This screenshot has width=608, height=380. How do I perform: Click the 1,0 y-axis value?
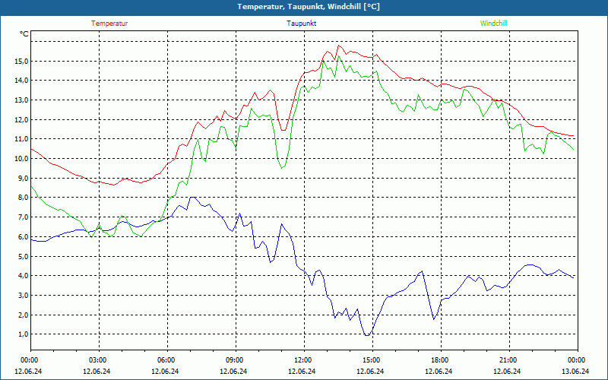[x=23, y=334]
